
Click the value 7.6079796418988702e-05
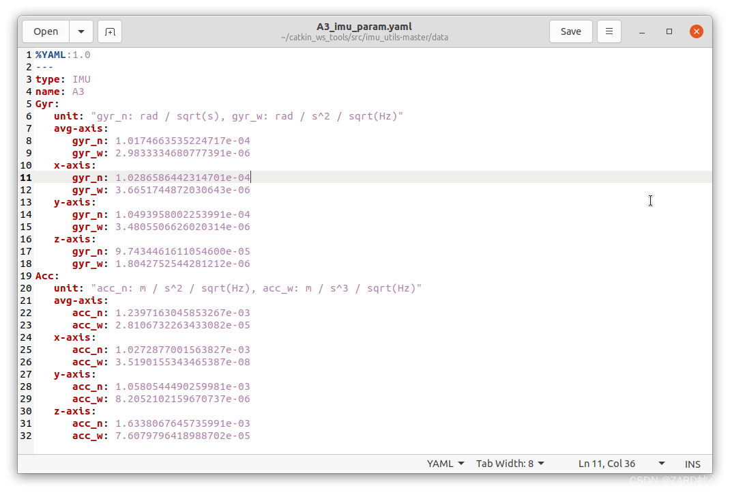click(183, 436)
